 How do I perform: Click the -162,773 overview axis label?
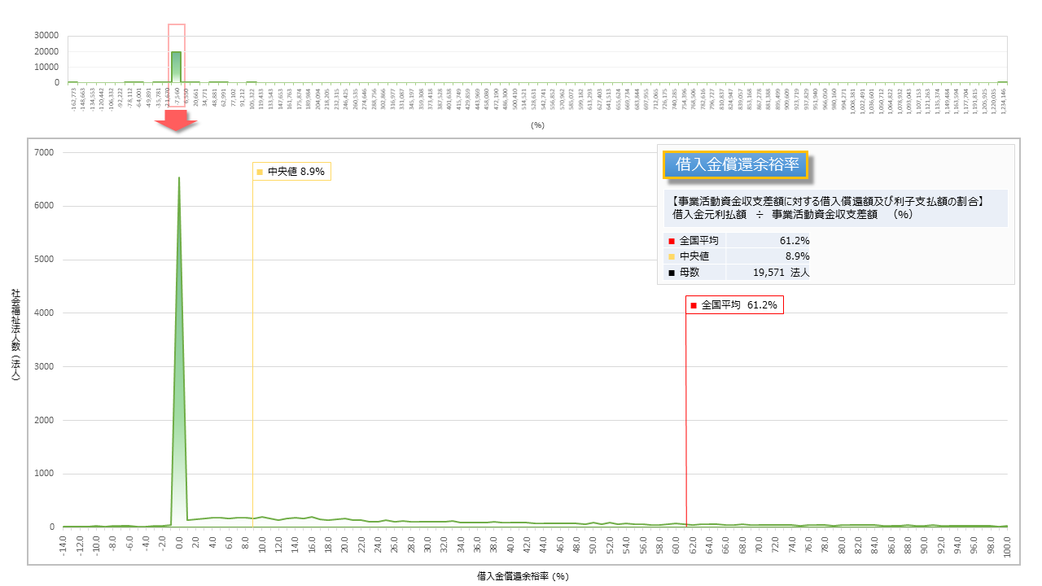tap(73, 98)
